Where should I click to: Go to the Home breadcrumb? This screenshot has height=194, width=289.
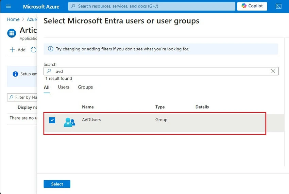point(13,19)
